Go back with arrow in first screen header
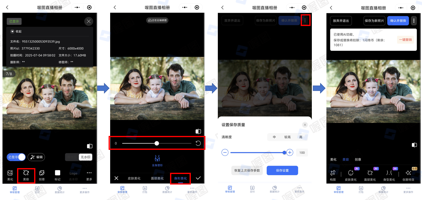 tap(7, 7)
